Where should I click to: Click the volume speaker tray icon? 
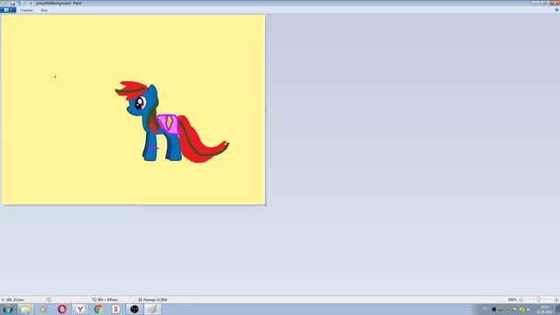(528, 309)
